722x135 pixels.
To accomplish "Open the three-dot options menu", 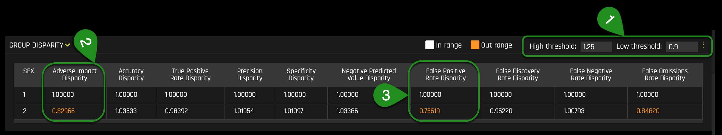I will (x=703, y=45).
